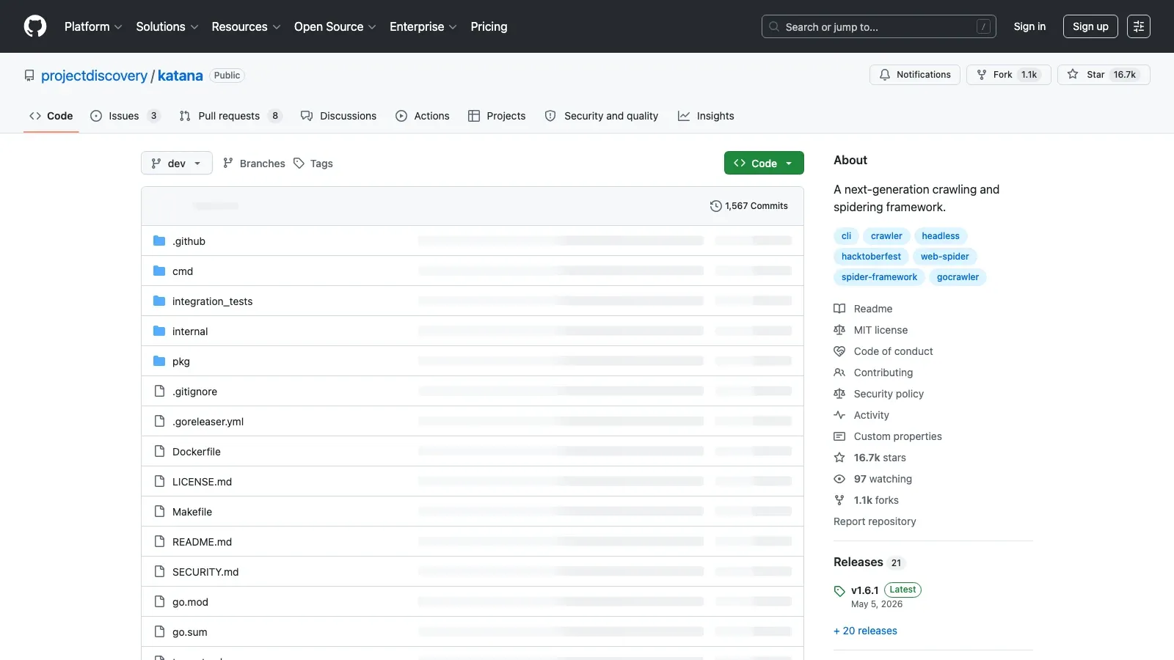Click the integration_tests folder icon
This screenshot has width=1174, height=660.
coord(159,301)
